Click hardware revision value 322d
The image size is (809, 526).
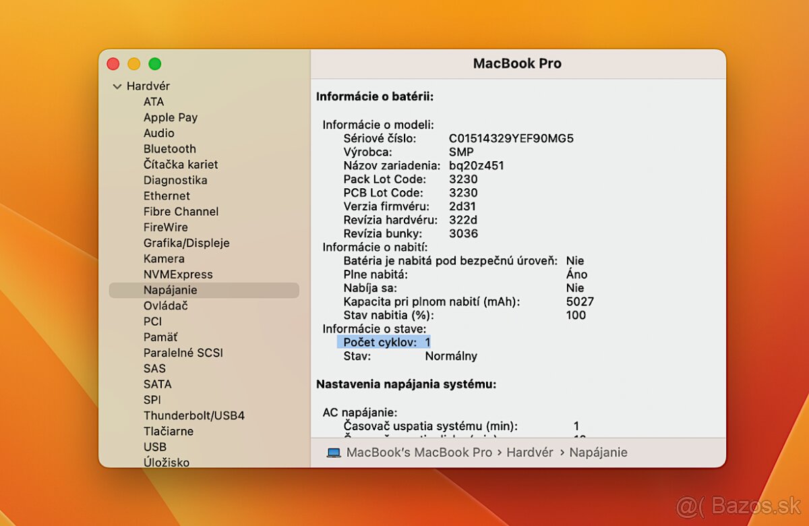tap(462, 220)
